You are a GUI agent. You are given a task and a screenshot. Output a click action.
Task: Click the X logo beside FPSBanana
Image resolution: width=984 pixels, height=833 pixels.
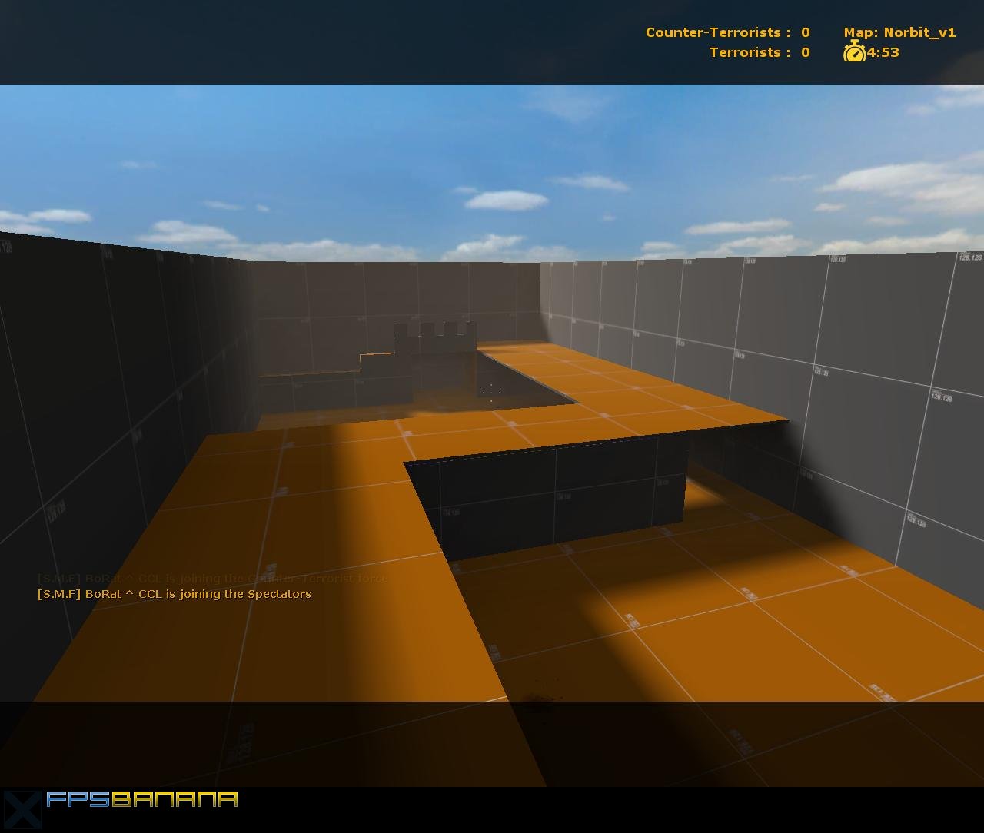click(x=21, y=810)
